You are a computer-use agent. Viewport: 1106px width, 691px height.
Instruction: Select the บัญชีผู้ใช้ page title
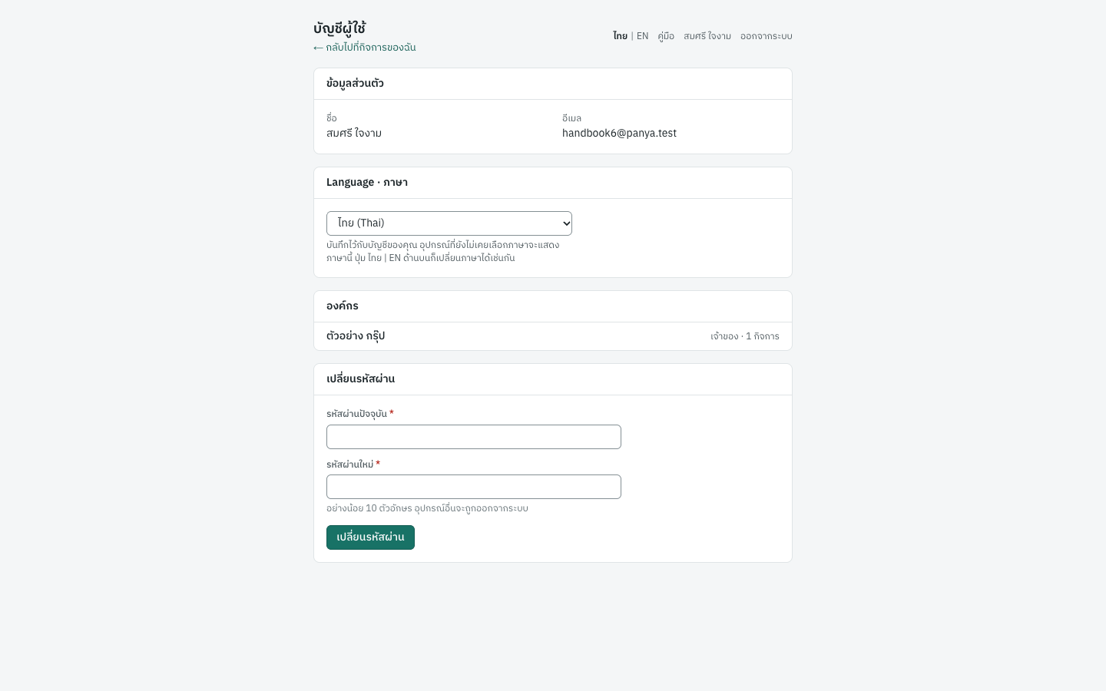click(339, 28)
